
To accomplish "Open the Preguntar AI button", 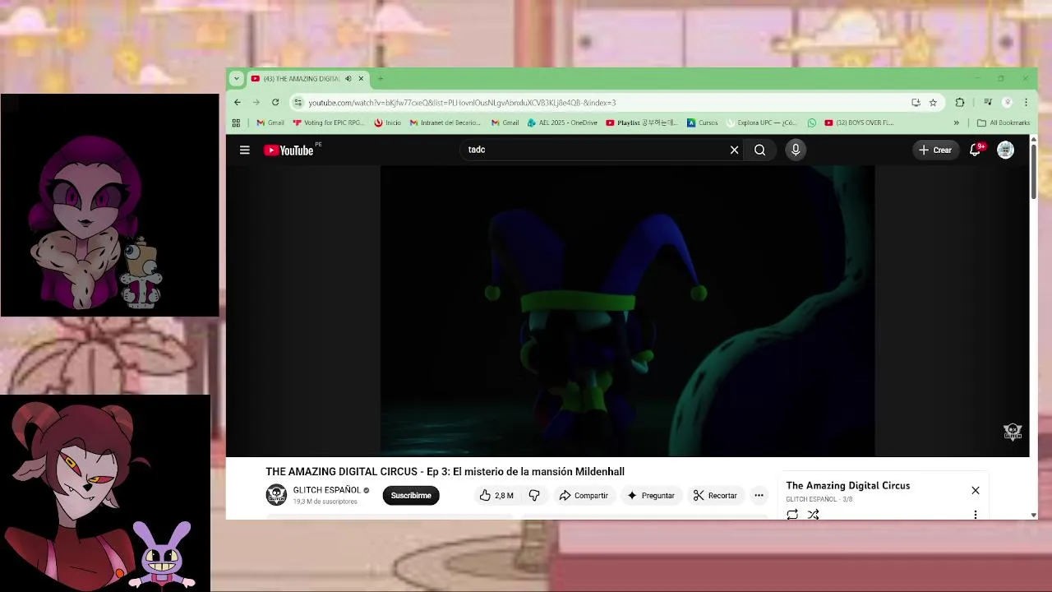I will (x=651, y=495).
